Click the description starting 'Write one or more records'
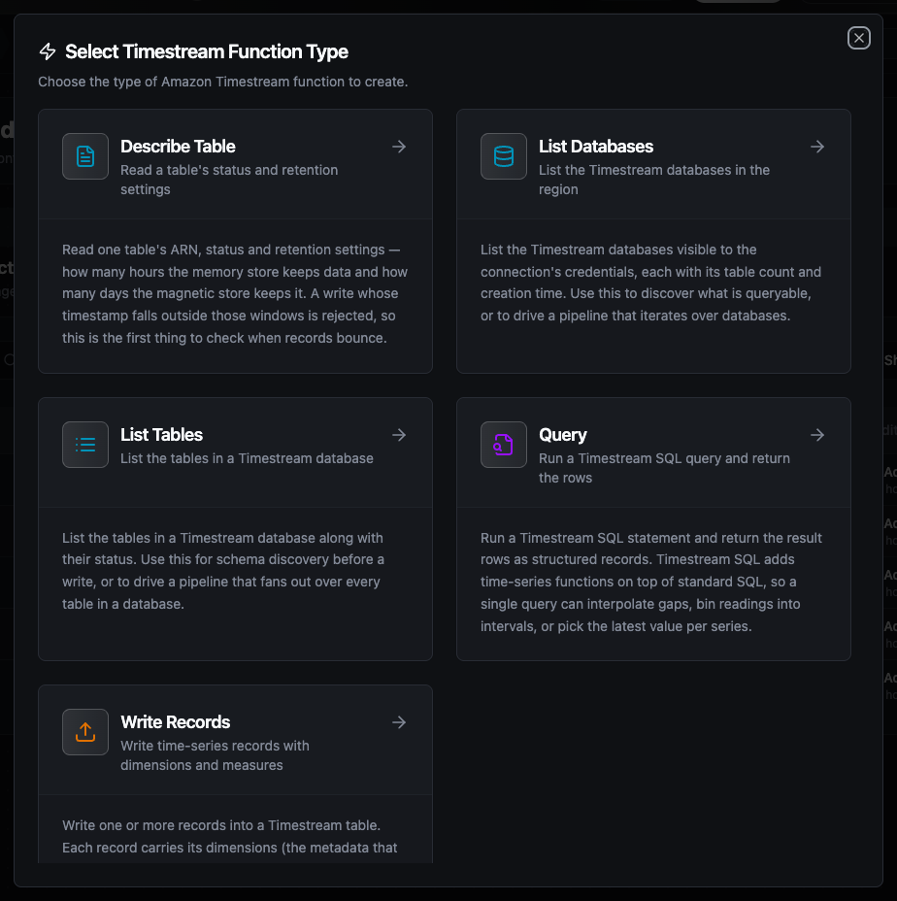The width and height of the screenshot is (897, 901). (x=230, y=837)
